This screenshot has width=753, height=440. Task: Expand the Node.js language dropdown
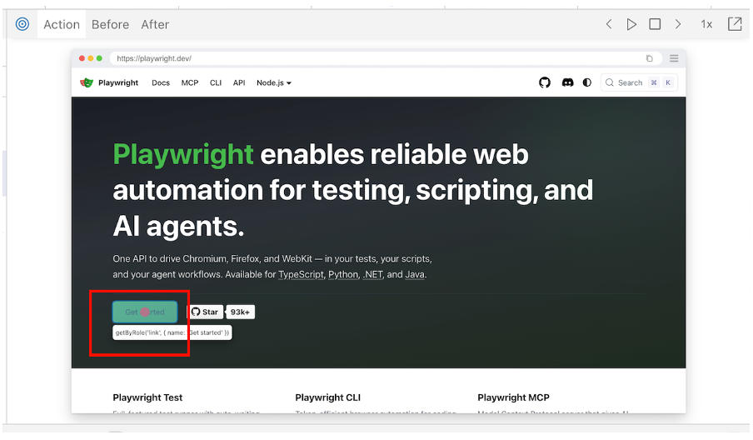pyautogui.click(x=274, y=82)
